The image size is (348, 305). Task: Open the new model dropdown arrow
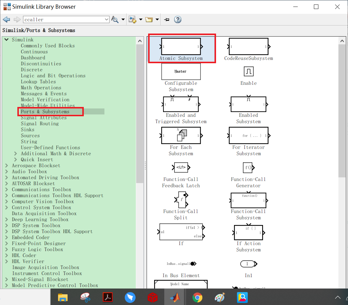point(141,19)
